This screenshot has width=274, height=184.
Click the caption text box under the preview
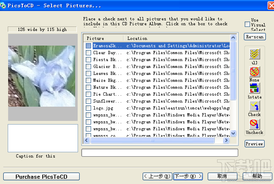(43, 138)
